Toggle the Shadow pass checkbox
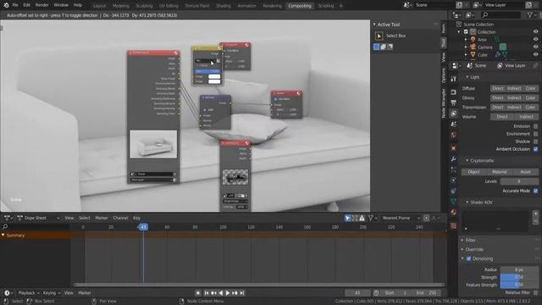 pyautogui.click(x=535, y=141)
